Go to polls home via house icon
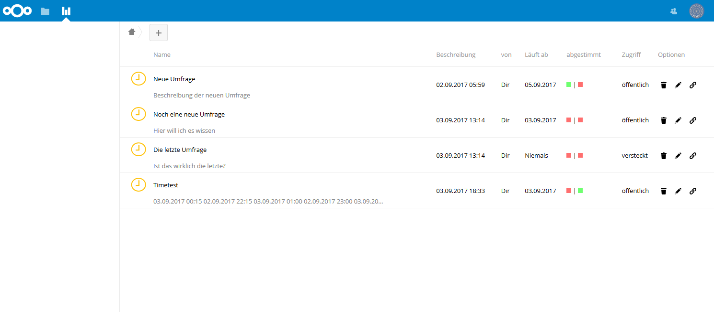 point(132,32)
